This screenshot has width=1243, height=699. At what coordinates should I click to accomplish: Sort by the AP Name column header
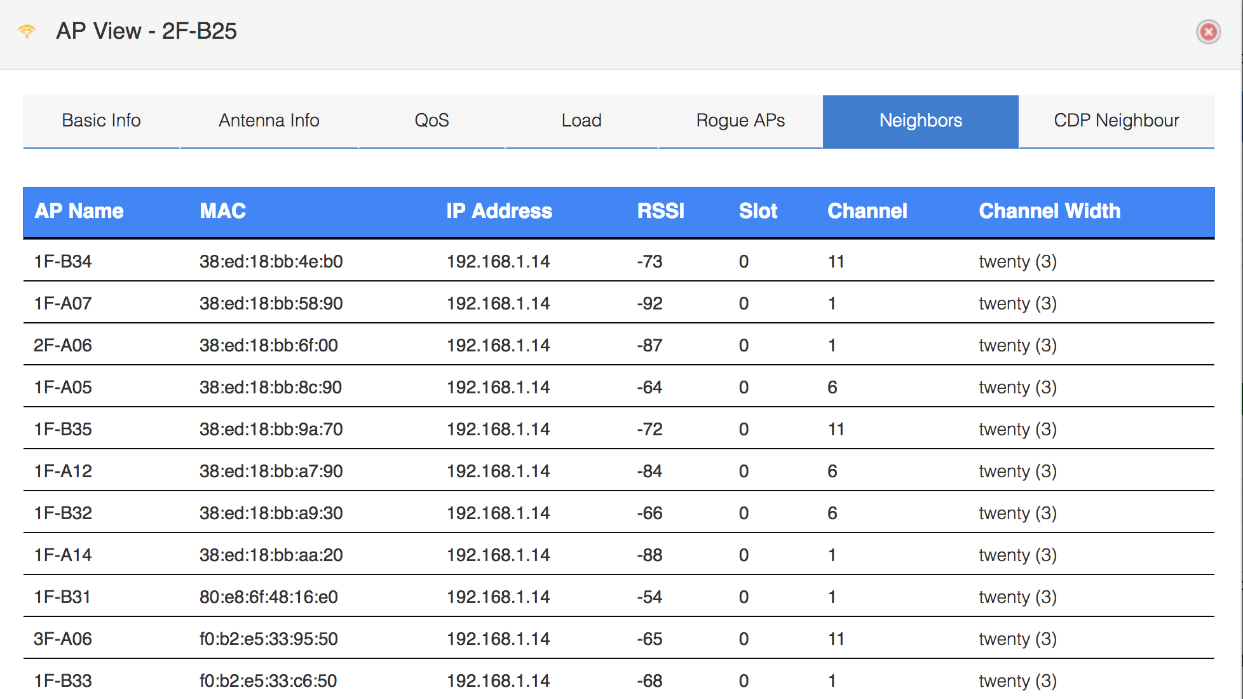point(79,211)
